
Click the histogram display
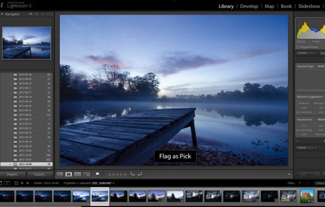[x=311, y=29]
